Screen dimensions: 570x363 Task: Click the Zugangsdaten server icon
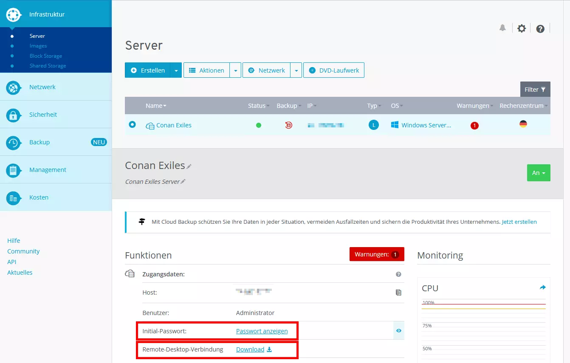pos(130,274)
